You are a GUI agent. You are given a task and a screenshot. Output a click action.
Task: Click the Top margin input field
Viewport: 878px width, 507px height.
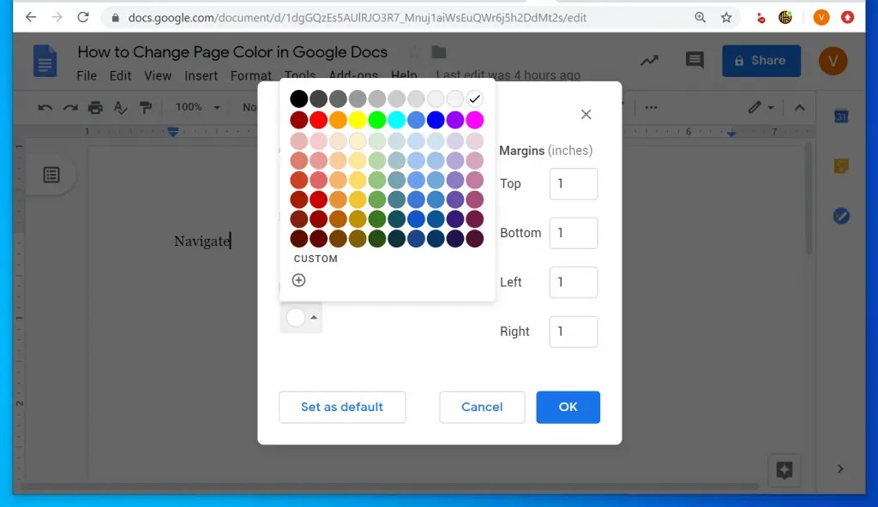point(574,183)
